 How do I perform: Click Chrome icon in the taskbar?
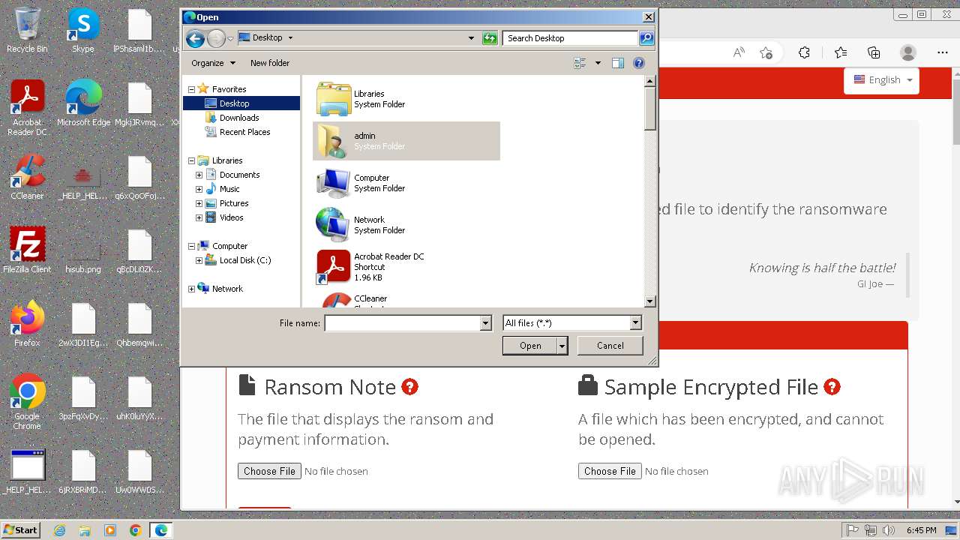135,530
